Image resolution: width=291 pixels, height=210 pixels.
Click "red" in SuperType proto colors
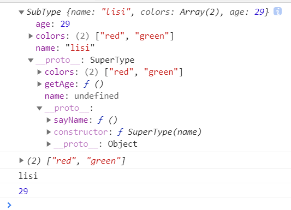(121, 72)
